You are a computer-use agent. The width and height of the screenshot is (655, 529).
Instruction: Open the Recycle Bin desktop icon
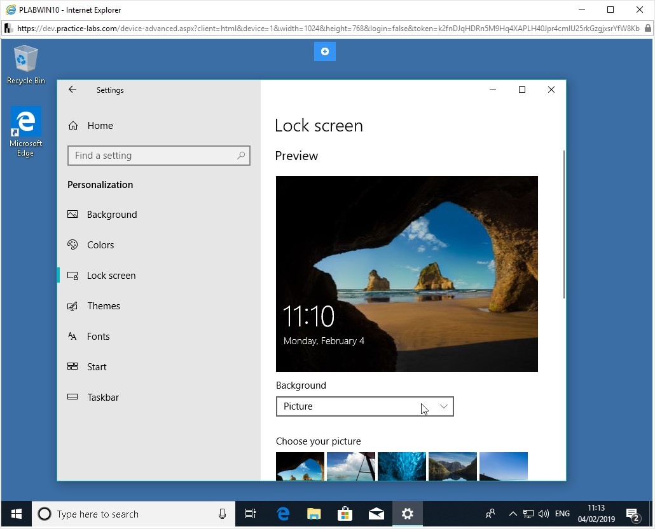point(26,65)
